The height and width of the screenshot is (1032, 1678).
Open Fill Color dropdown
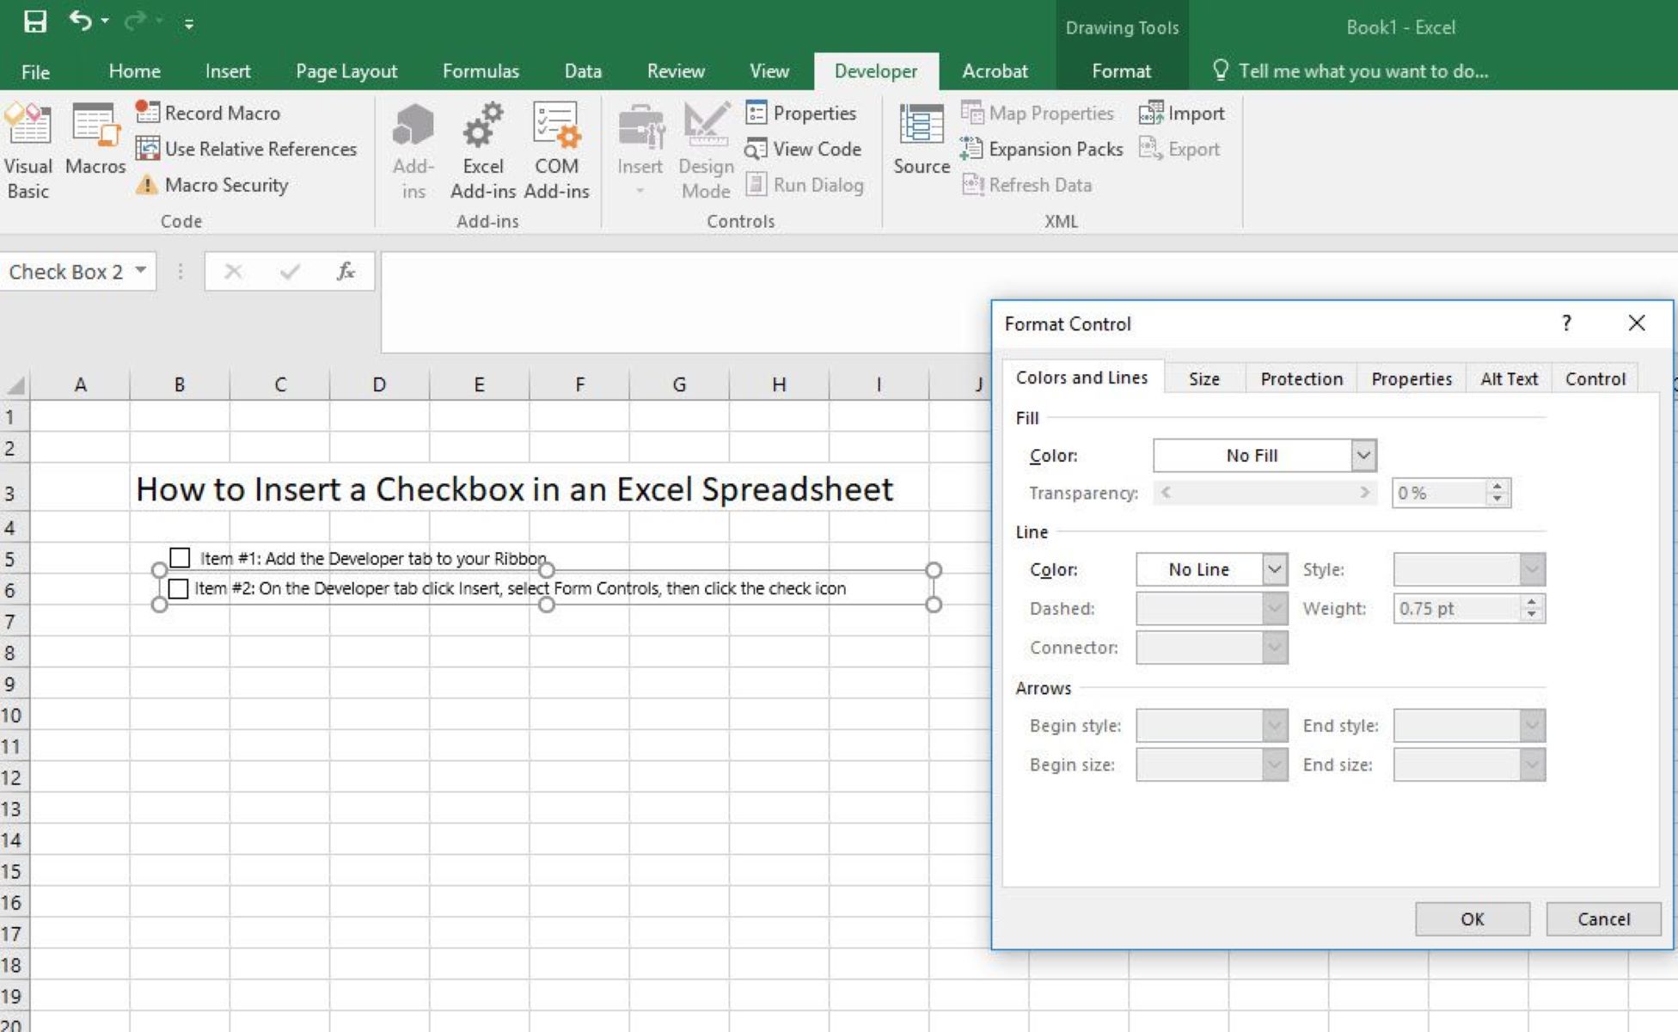(1364, 454)
